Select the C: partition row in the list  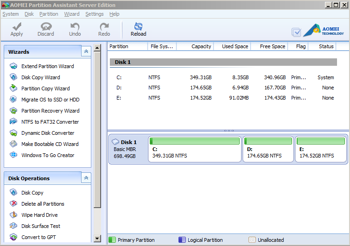[x=223, y=77]
